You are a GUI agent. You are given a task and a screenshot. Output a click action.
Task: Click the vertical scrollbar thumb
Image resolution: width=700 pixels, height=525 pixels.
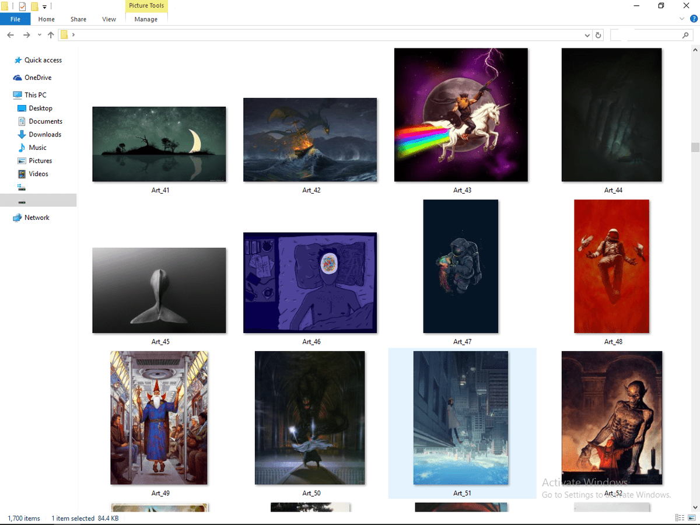695,147
